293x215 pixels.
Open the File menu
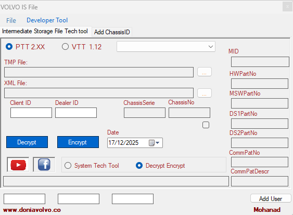11,20
